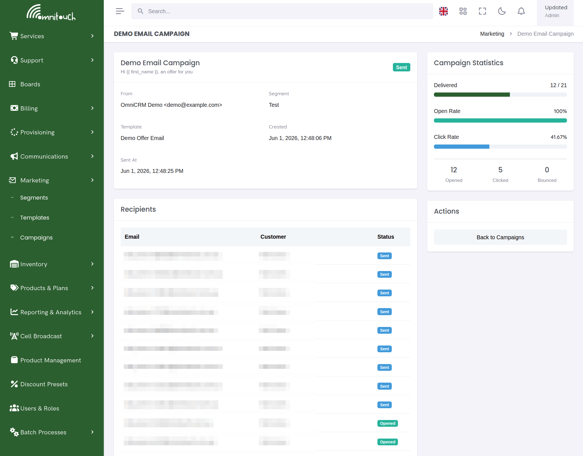This screenshot has height=456, width=583.
Task: Open the language selector UK flag
Action: pyautogui.click(x=444, y=11)
